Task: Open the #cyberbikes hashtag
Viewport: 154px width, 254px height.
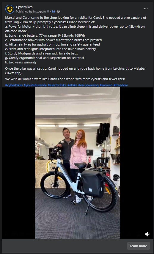Action: [x=14, y=85]
